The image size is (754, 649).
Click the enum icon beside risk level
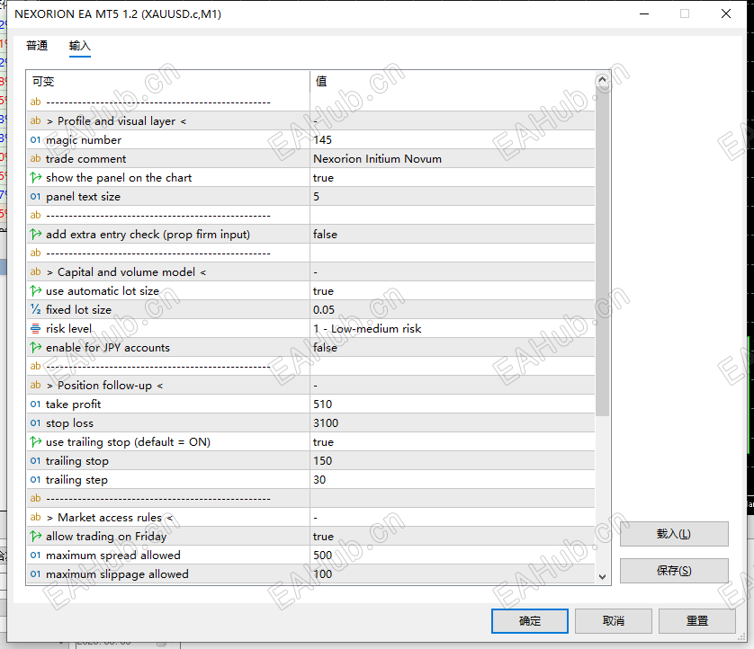(x=36, y=329)
